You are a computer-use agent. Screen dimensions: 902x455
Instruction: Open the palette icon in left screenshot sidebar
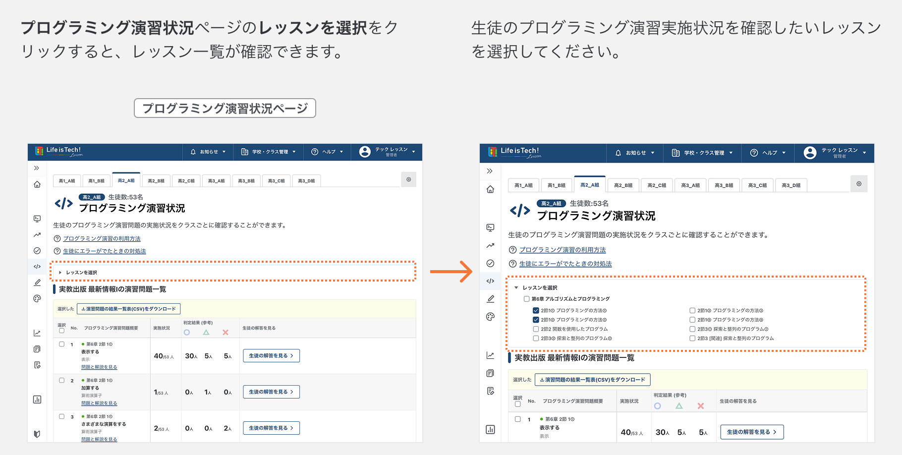click(x=37, y=298)
